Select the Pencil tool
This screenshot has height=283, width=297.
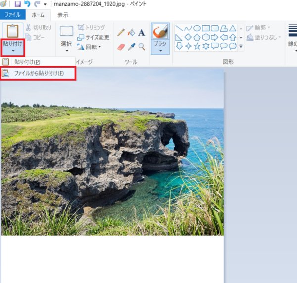coord(121,32)
